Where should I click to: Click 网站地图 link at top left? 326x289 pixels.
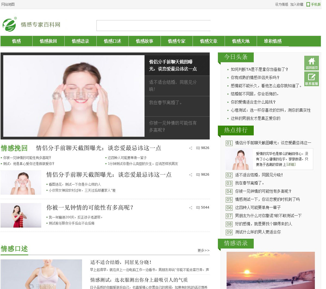(8, 4)
